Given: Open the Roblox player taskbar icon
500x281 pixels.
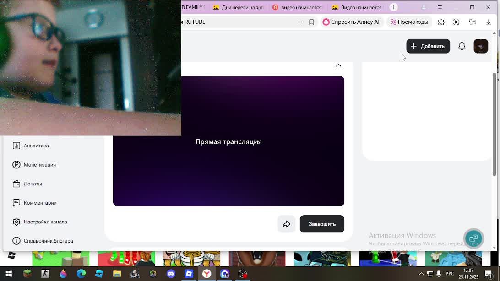Looking at the screenshot, I should (189, 274).
